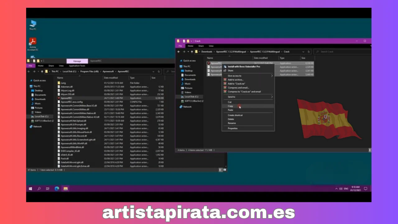Viewport: 398px width, 224px height.
Task: Click Downloads breadcrumb in Crack window
Action: tap(206, 52)
